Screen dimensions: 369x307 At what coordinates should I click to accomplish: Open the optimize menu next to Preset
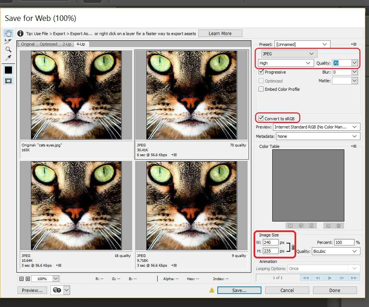pos(353,44)
